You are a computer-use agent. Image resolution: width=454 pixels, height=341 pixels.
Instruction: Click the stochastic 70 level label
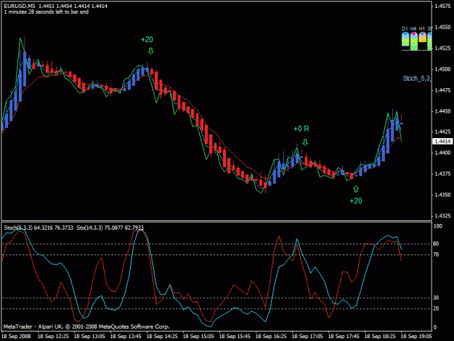tap(436, 254)
